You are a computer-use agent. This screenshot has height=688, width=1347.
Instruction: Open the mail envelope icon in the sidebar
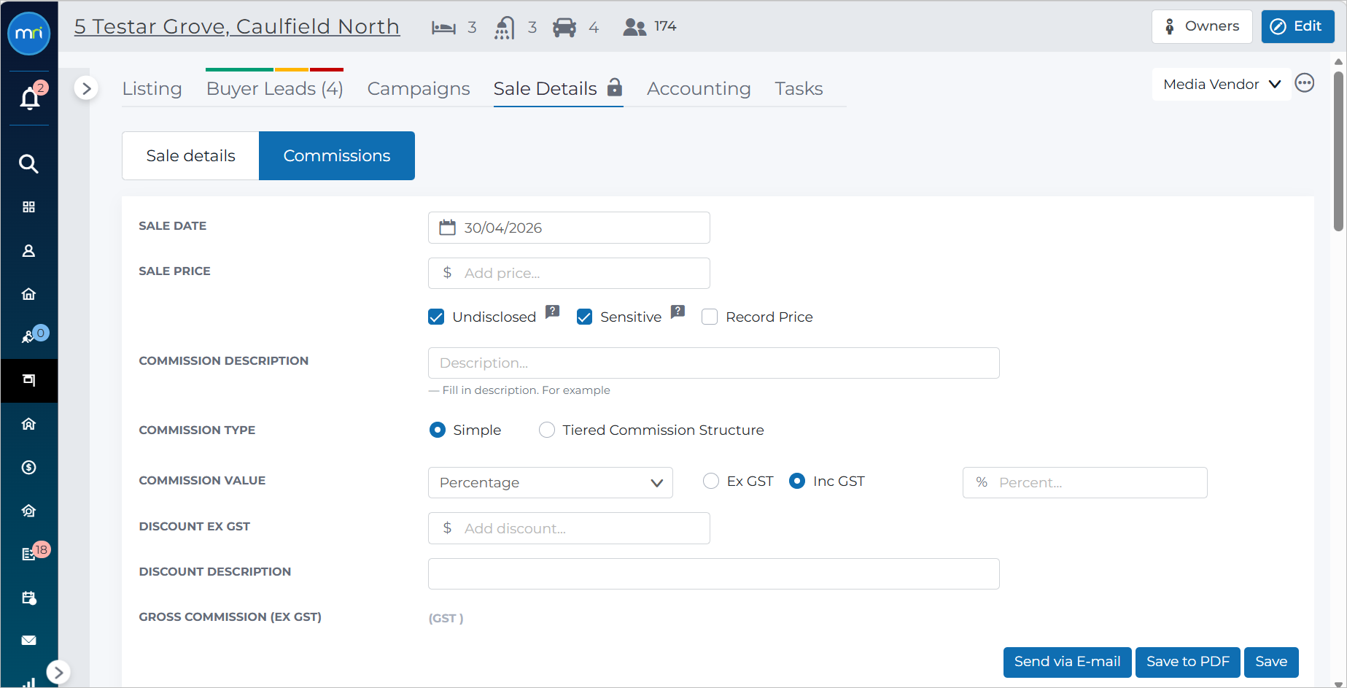(28, 641)
